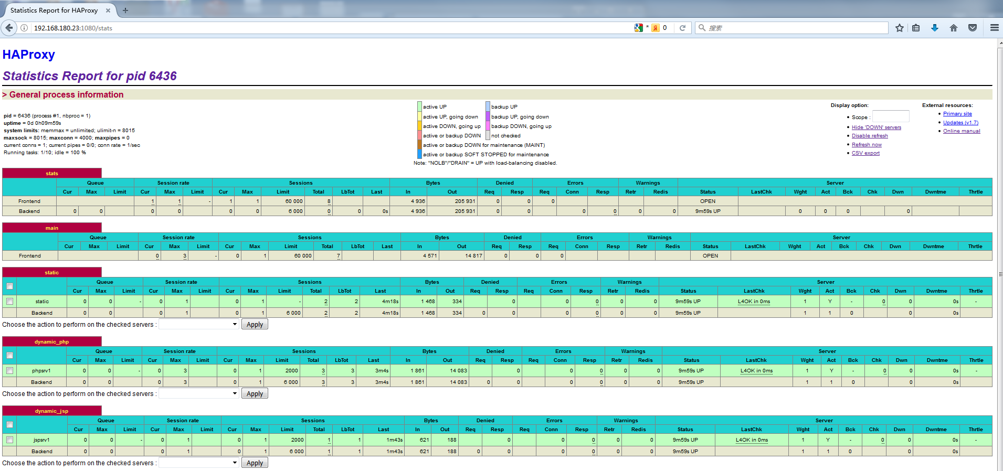The image size is (1003, 471).
Task: Open the downloads arrow icon
Action: (x=935, y=28)
